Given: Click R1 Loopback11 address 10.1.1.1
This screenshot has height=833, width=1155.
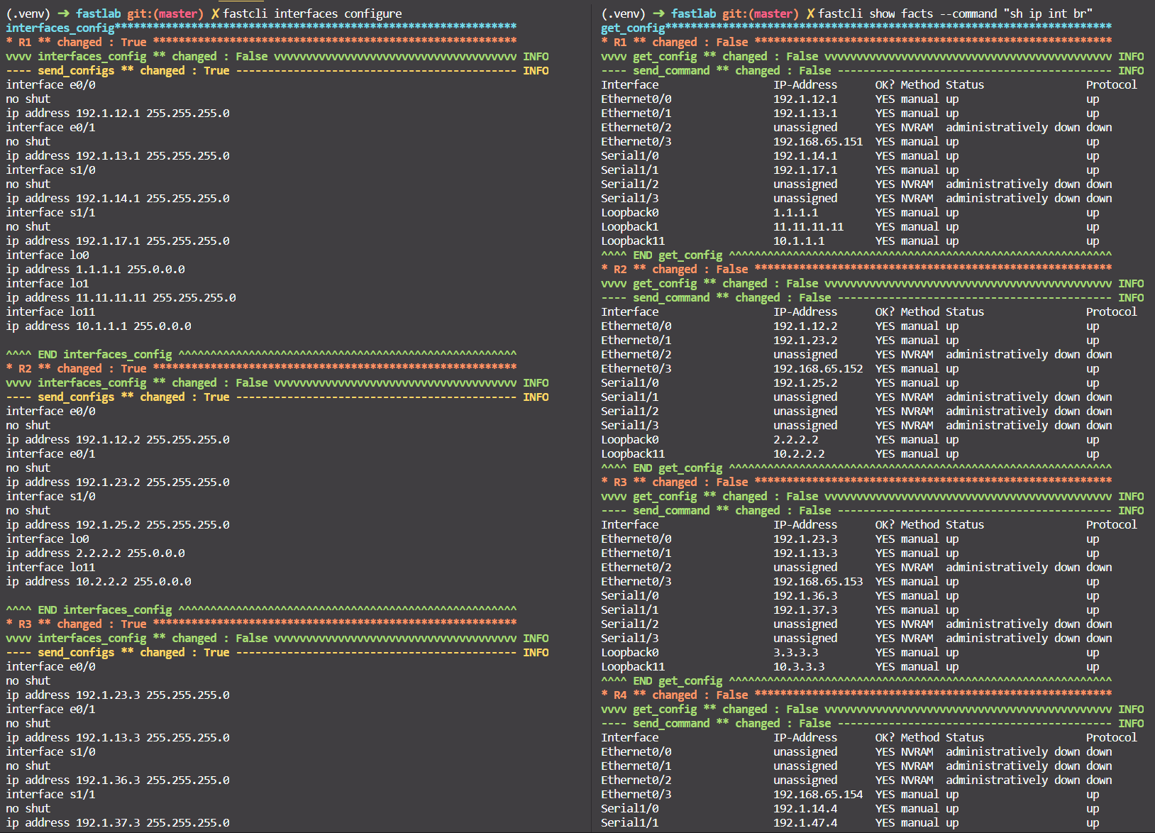Looking at the screenshot, I should (799, 241).
